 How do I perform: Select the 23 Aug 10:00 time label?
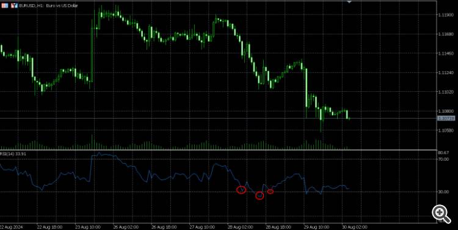(x=88, y=227)
